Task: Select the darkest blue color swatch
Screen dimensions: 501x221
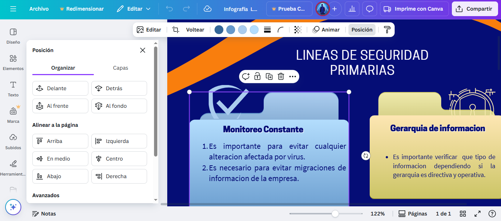Action: [x=219, y=30]
